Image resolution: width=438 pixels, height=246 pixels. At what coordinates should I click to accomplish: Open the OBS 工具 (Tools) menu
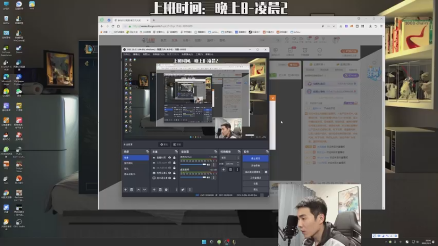(x=199, y=54)
